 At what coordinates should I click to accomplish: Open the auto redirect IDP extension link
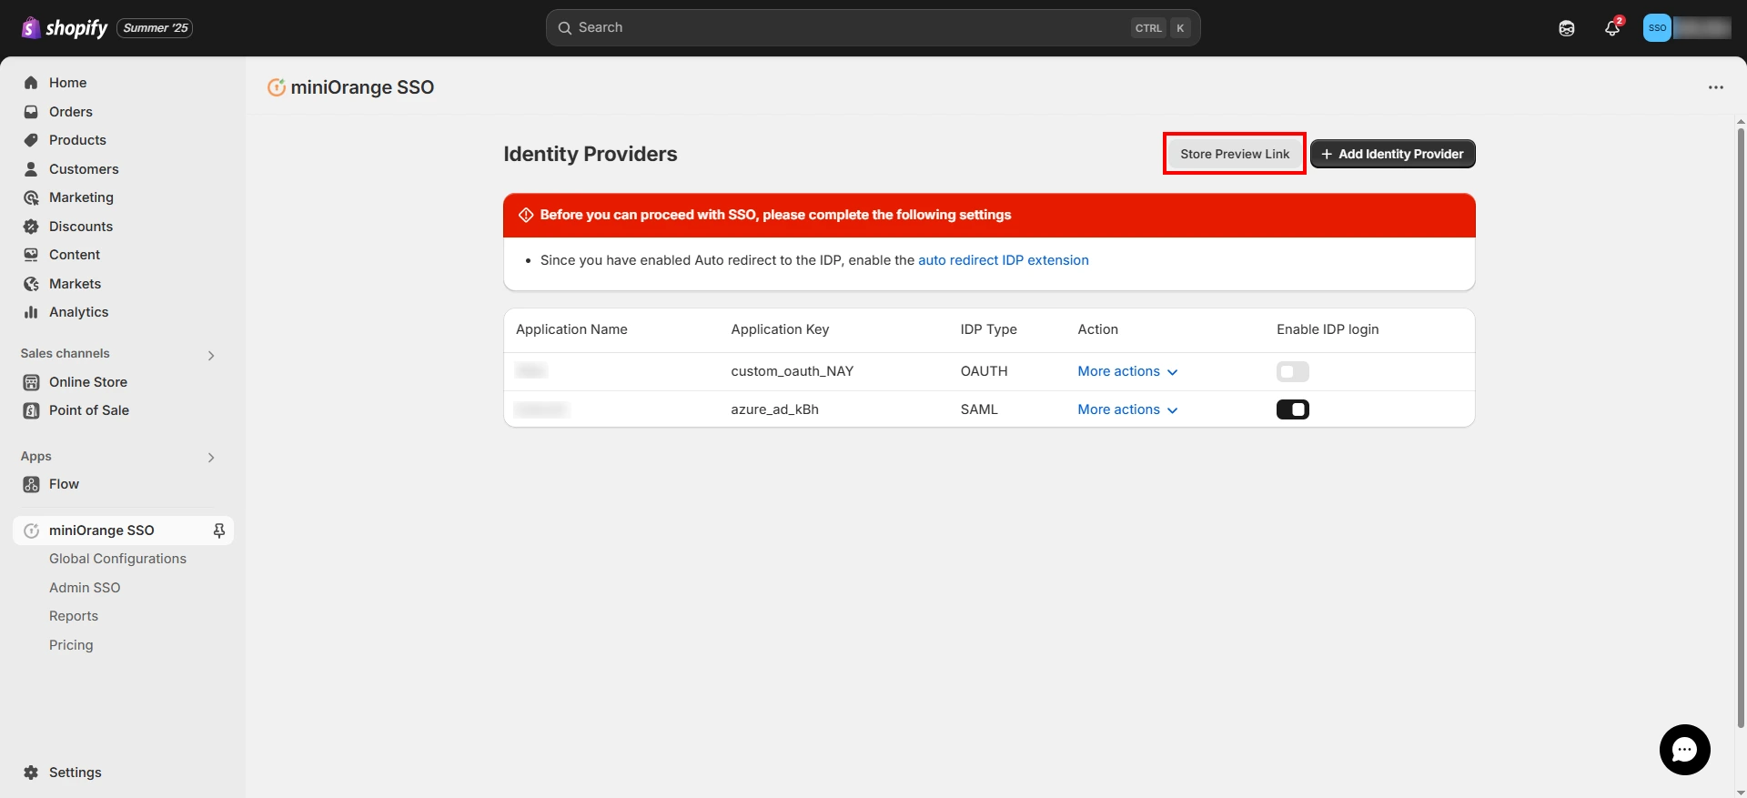pos(1003,260)
